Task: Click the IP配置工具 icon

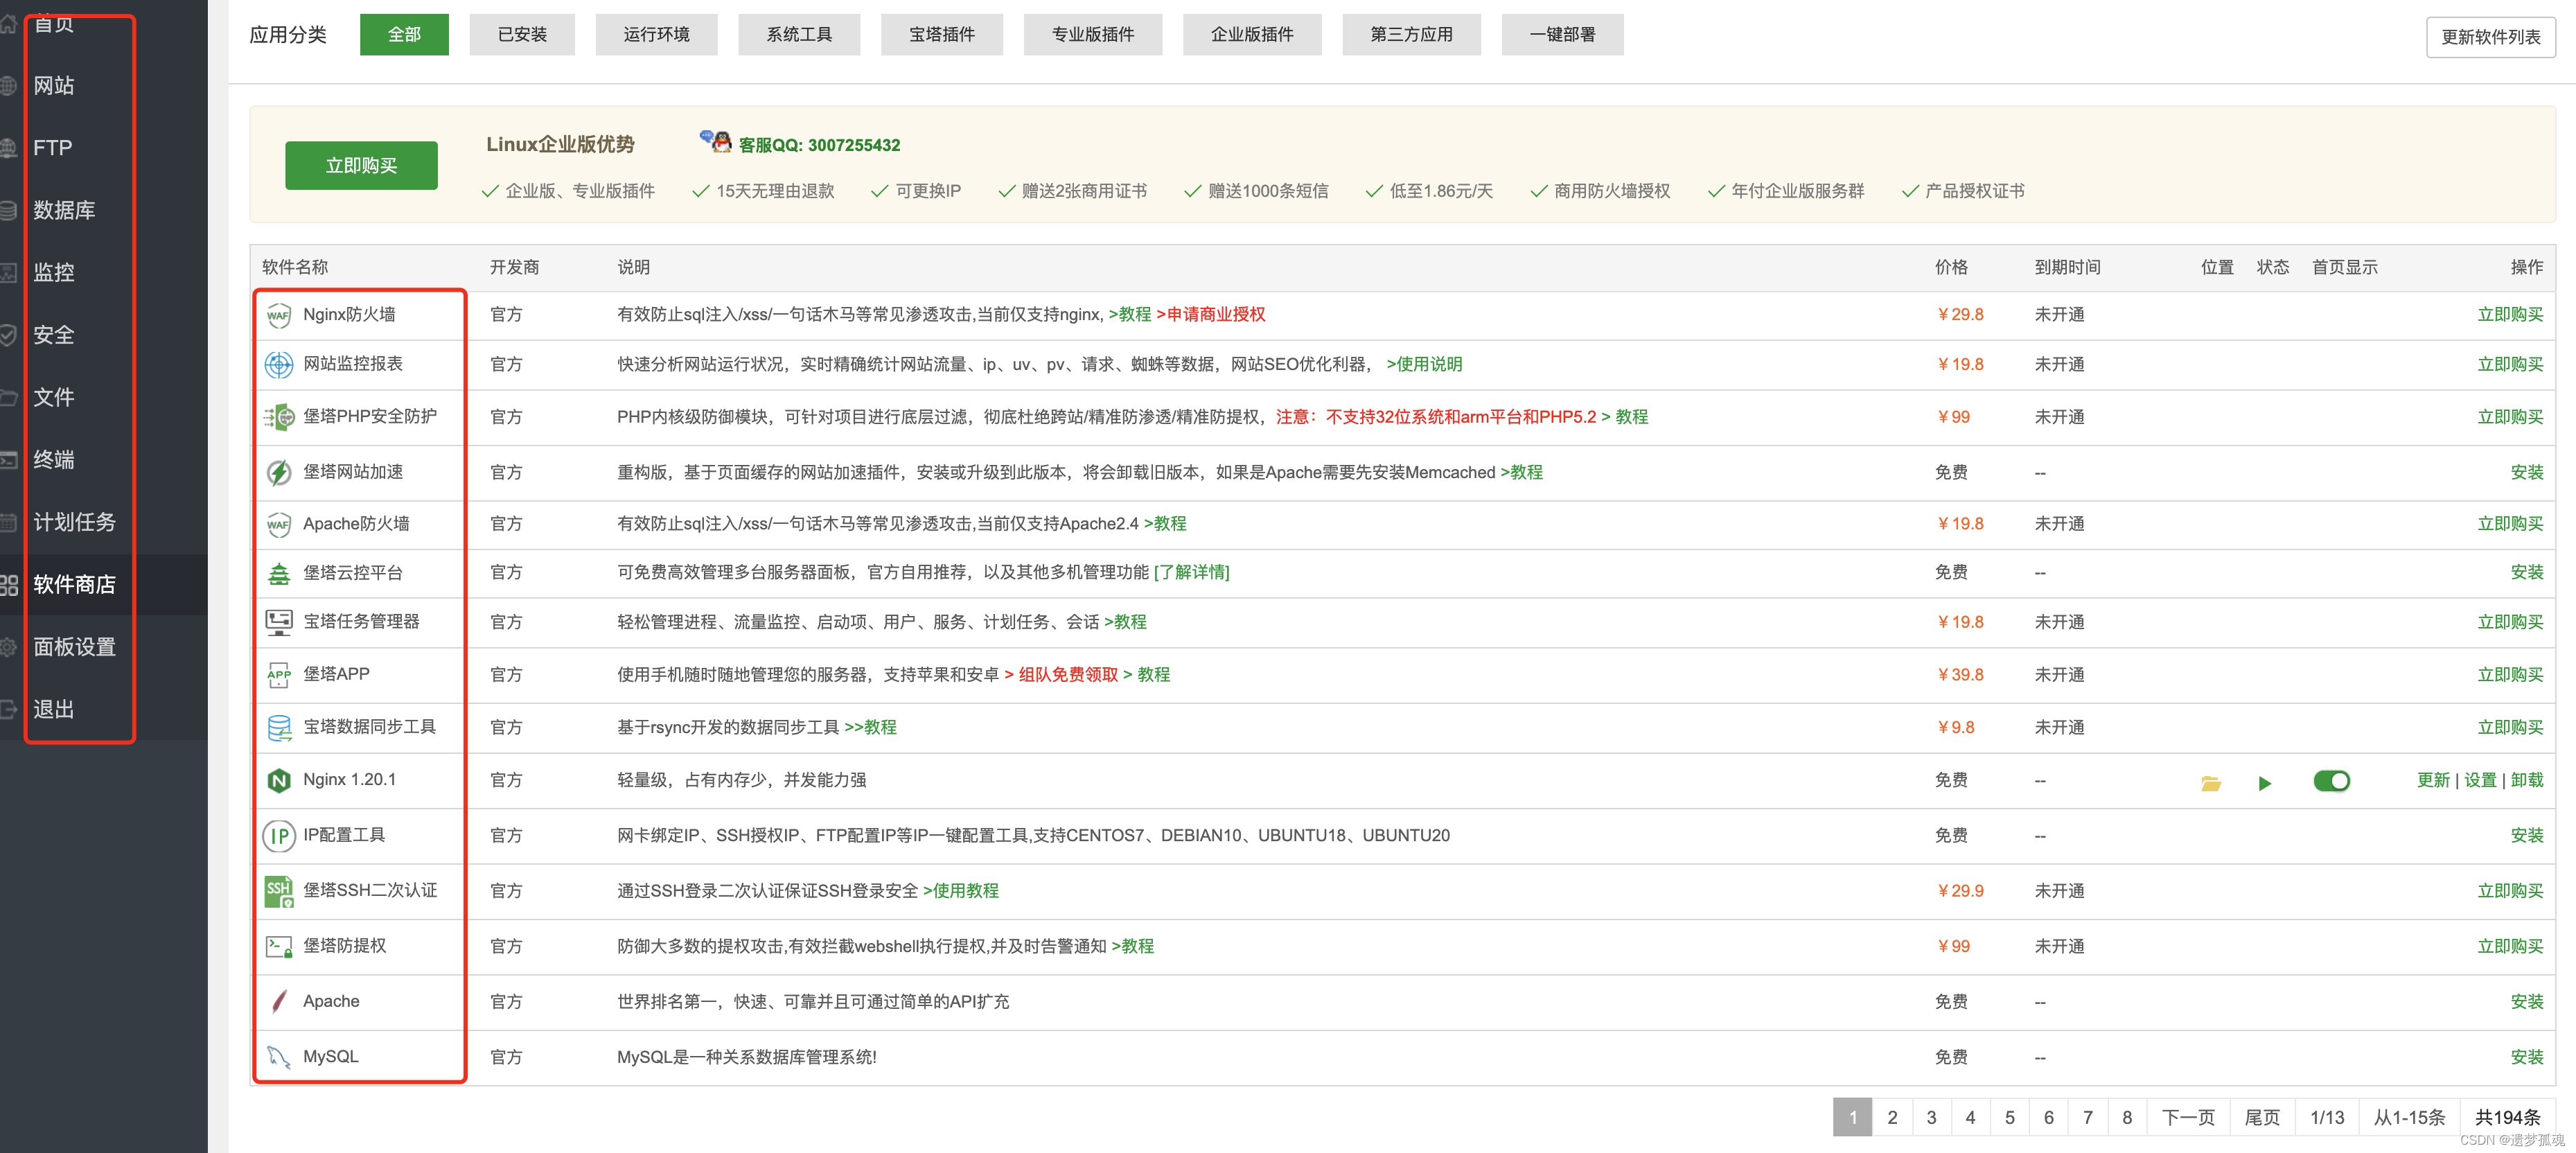Action: (x=279, y=836)
